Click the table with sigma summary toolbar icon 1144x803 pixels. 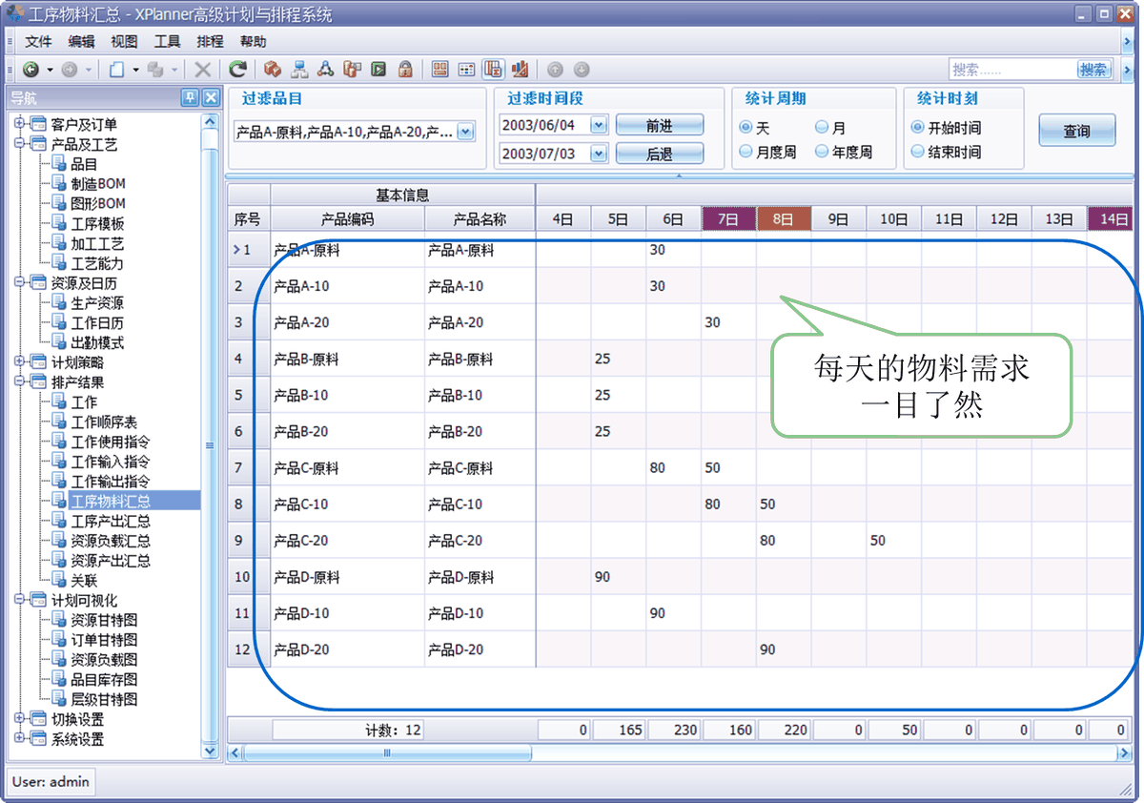click(x=493, y=70)
